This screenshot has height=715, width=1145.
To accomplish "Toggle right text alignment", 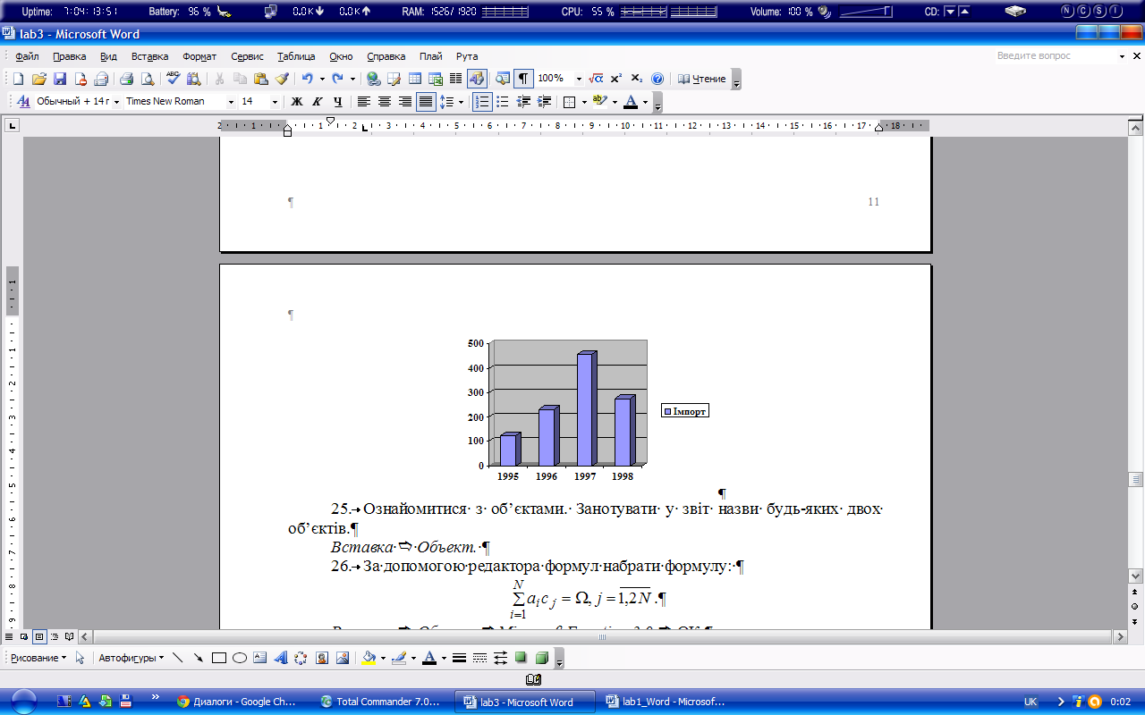I will [405, 102].
